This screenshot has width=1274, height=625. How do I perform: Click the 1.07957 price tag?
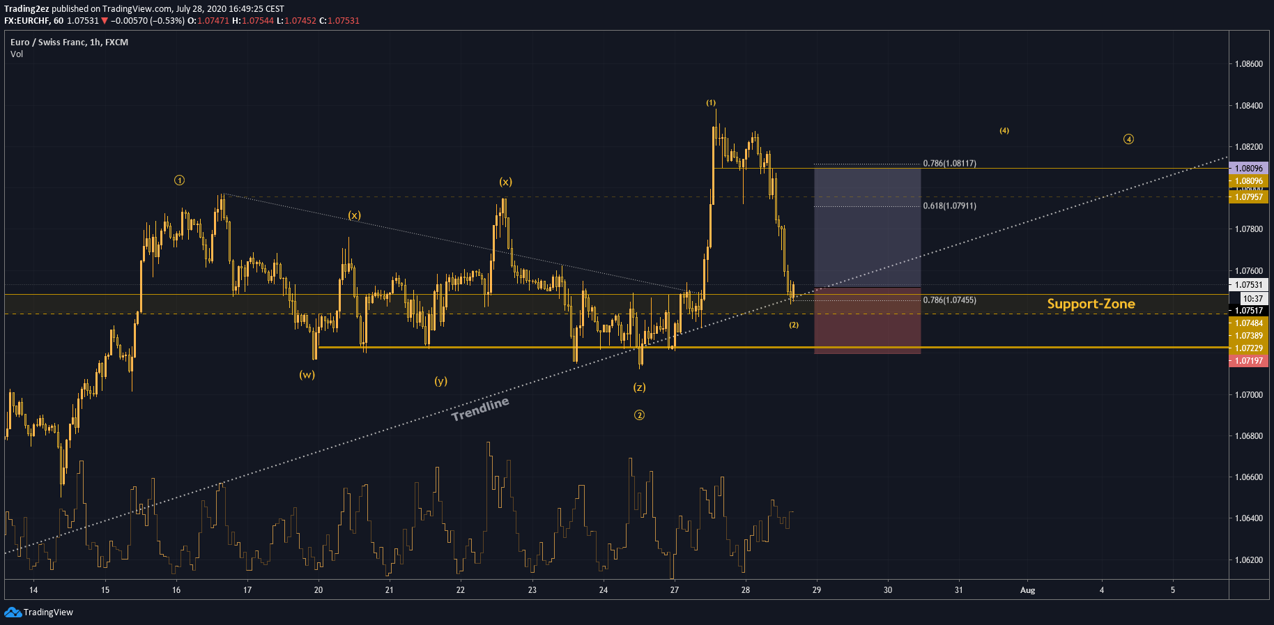tap(1249, 197)
